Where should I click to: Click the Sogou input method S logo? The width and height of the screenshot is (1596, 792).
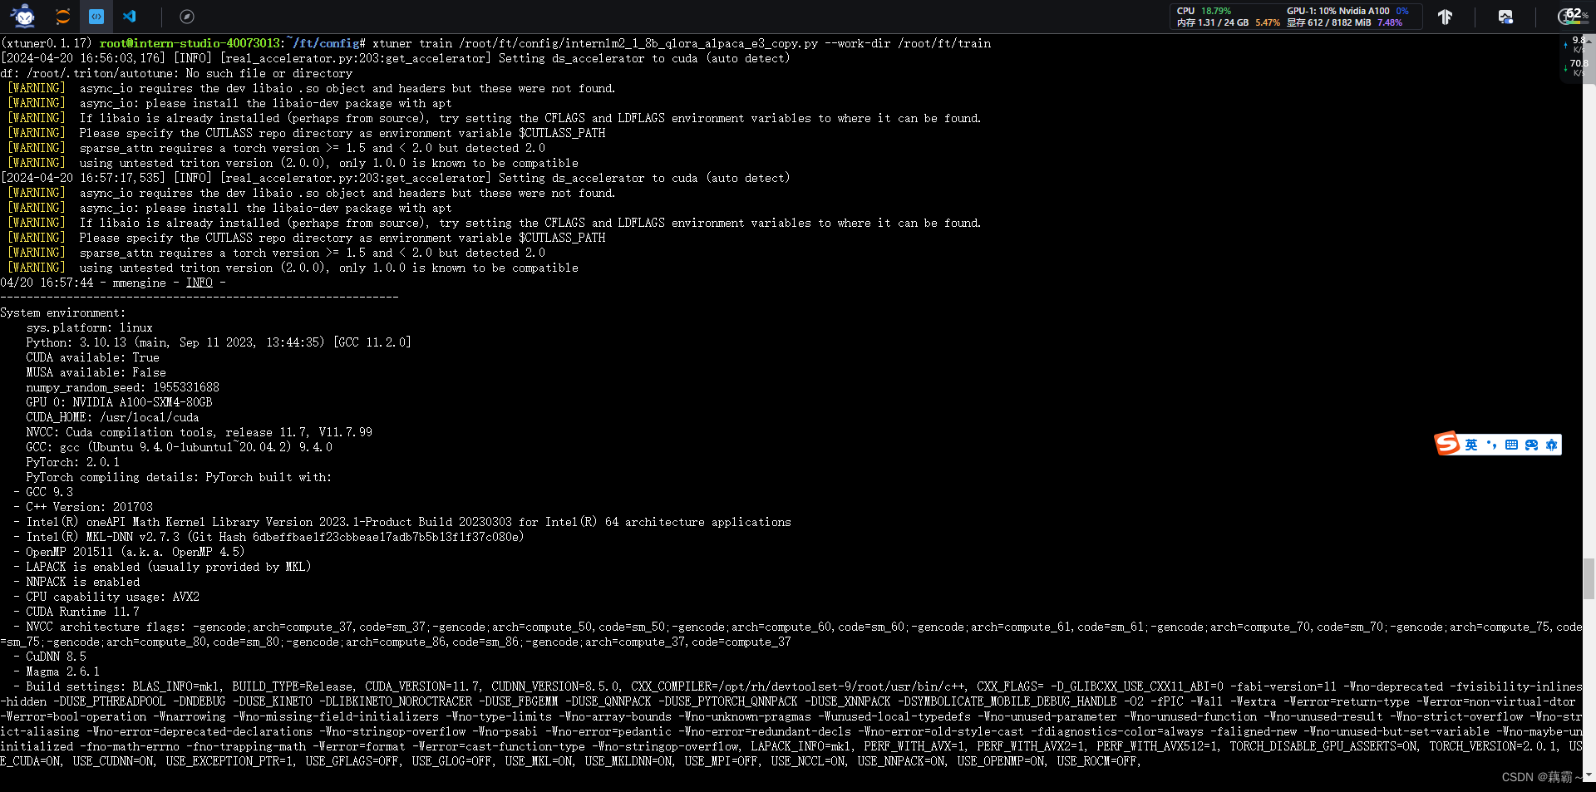(1447, 444)
